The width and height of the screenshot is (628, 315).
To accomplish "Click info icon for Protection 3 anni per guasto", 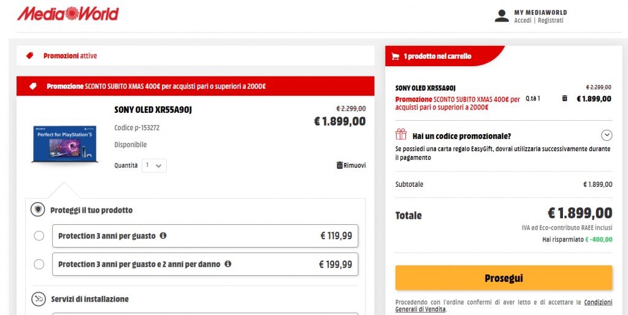I will coord(163,235).
